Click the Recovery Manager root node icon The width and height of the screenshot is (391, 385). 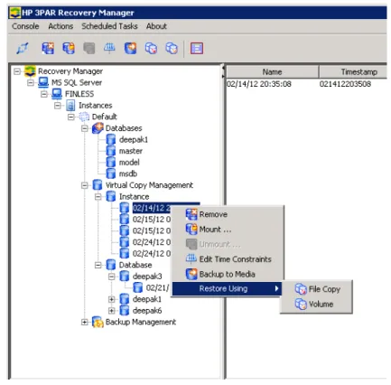(x=30, y=71)
